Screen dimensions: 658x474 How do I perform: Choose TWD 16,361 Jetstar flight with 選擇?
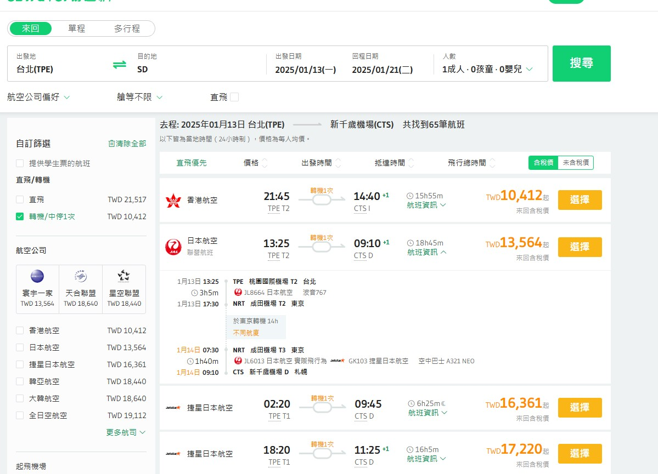coord(580,407)
